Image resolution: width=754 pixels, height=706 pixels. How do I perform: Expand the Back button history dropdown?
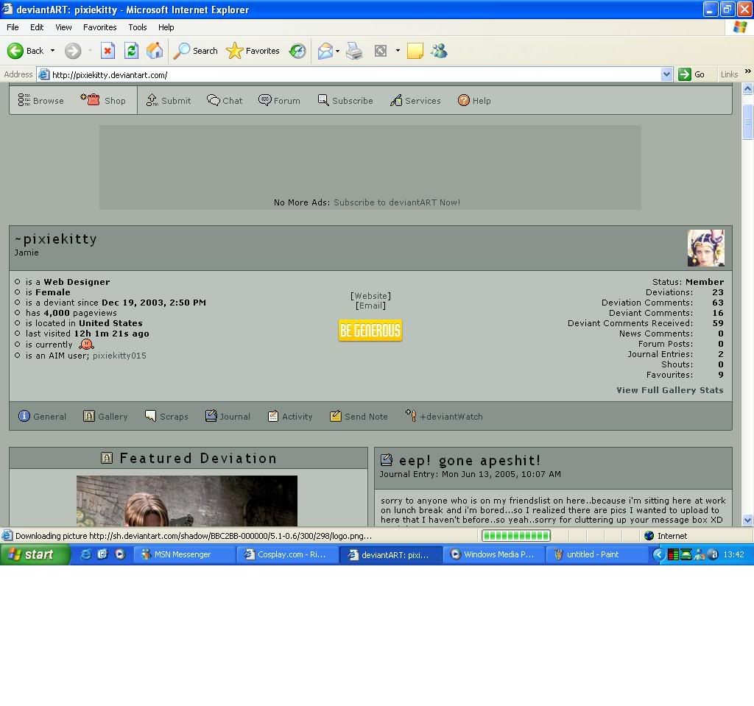tap(52, 51)
